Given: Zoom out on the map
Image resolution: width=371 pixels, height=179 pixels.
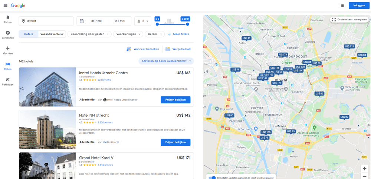Looking at the screenshot, I should (364, 176).
